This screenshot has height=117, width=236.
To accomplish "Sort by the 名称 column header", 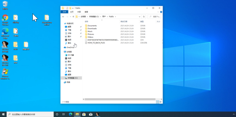I will tap(86, 22).
